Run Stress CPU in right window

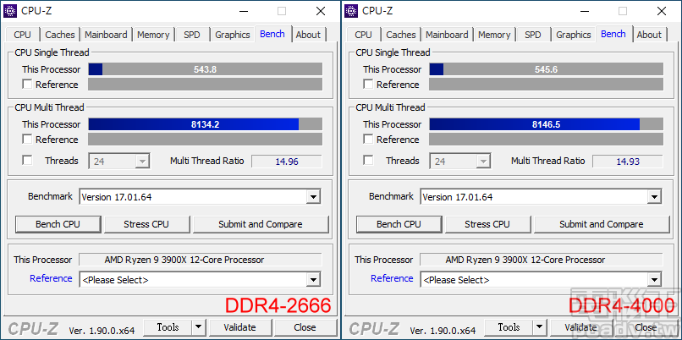(487, 224)
